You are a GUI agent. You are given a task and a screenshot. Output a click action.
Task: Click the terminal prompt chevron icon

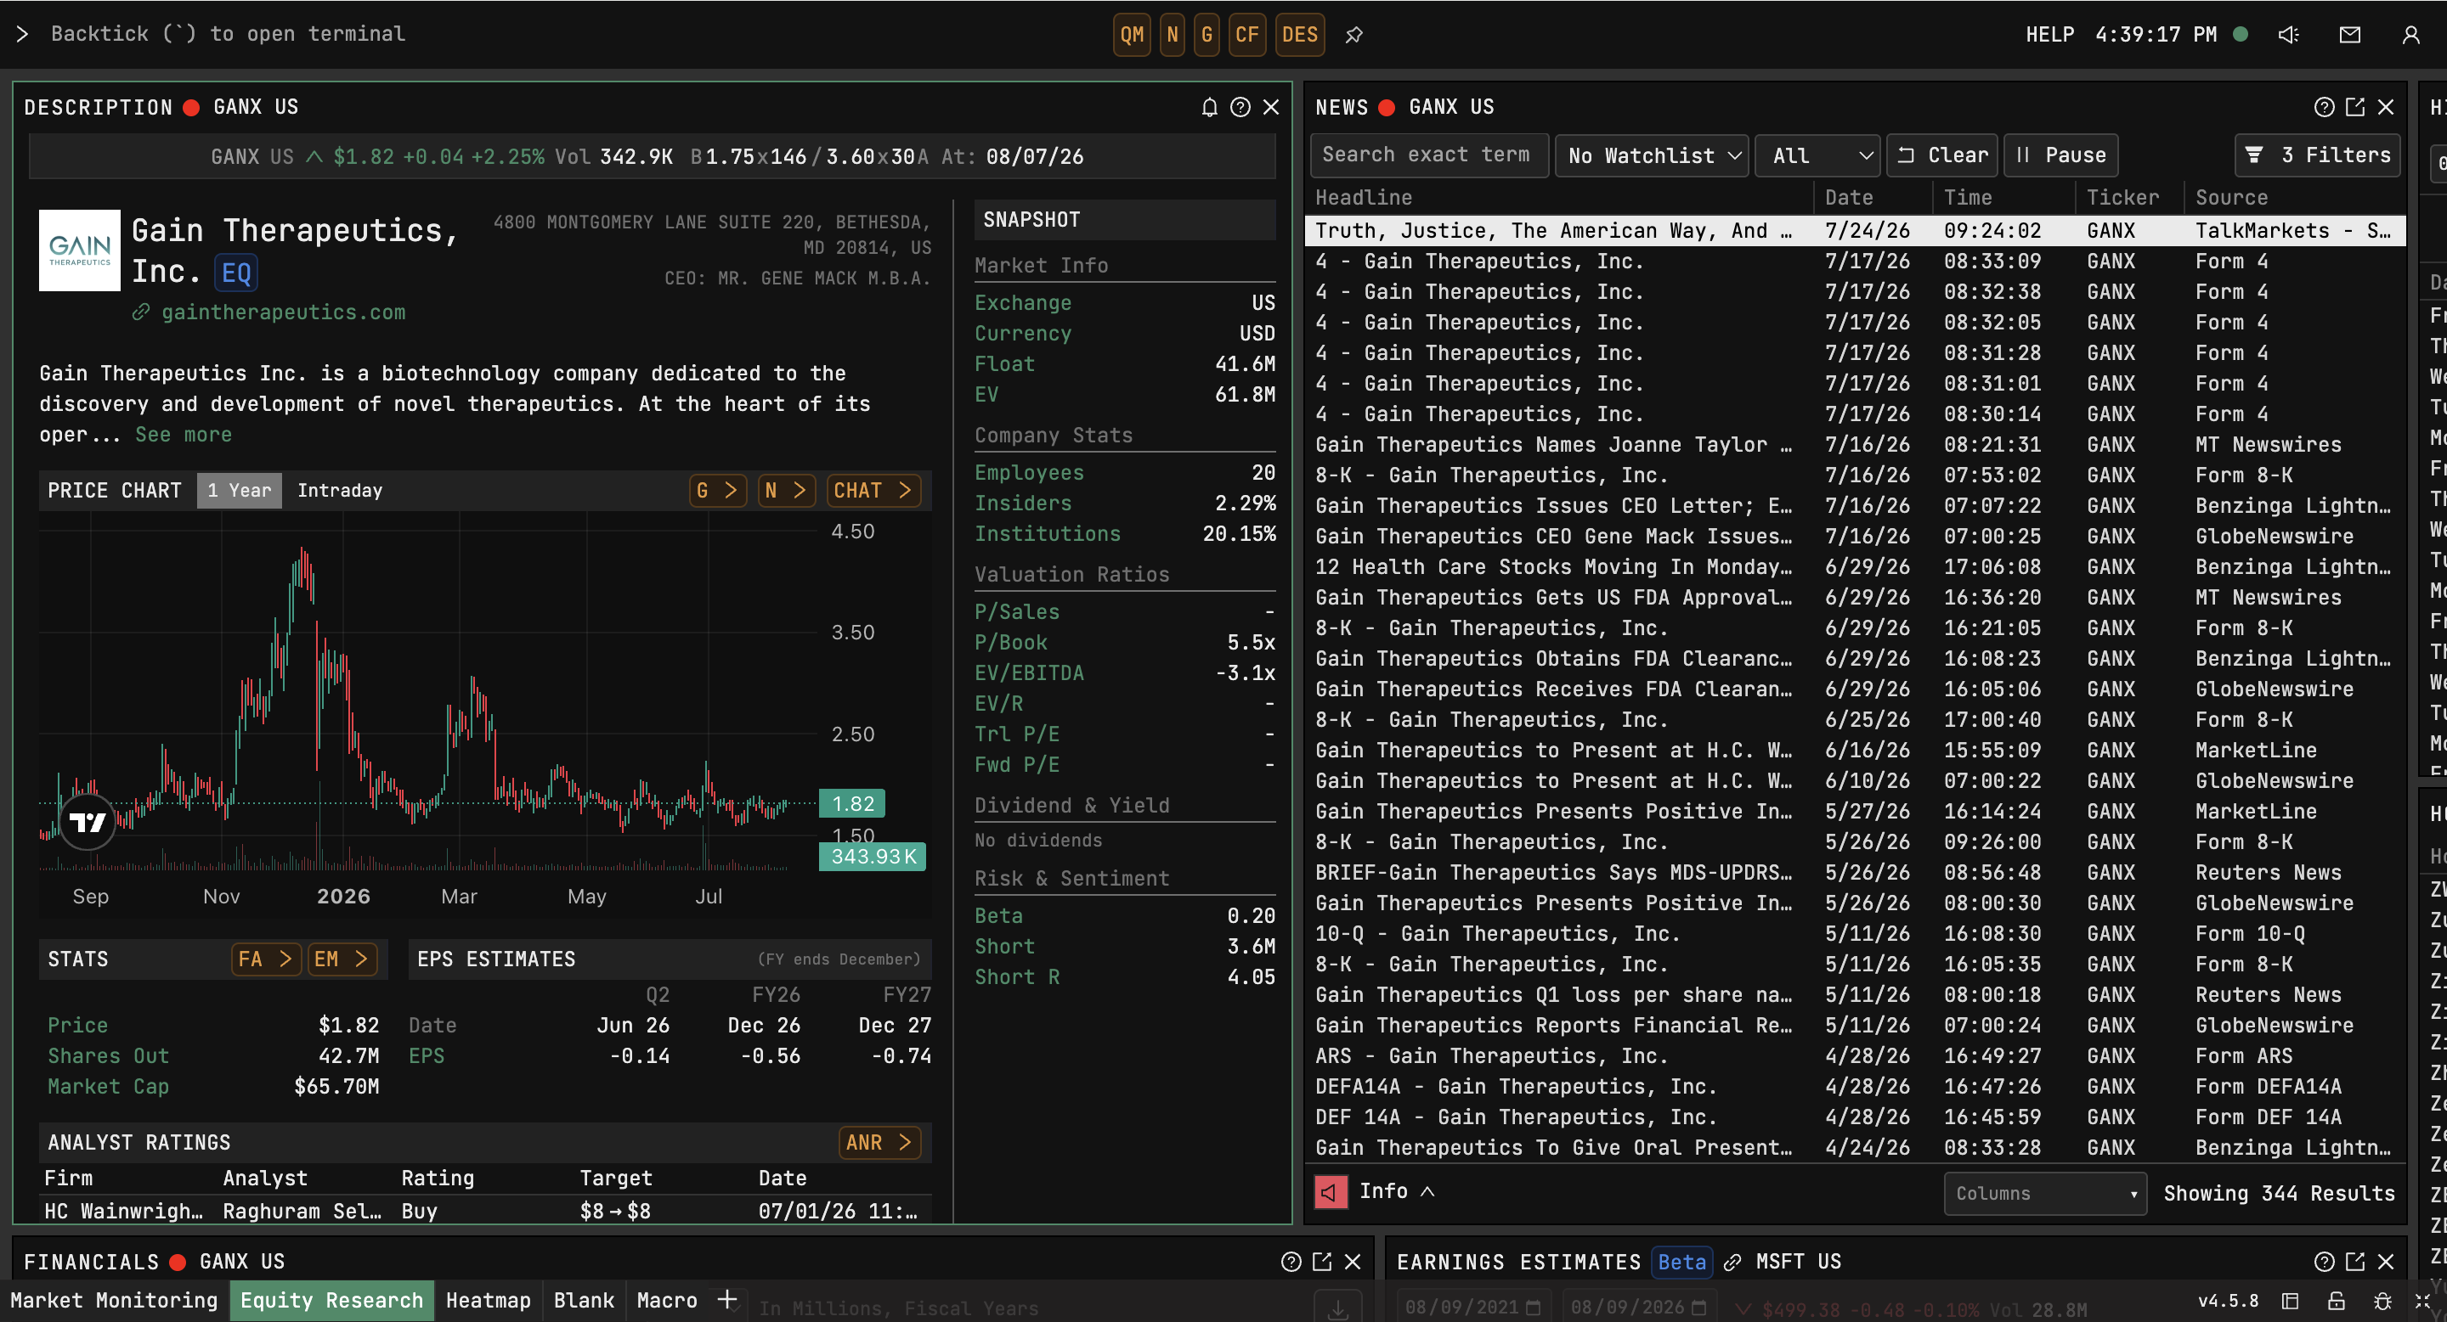pyautogui.click(x=22, y=34)
